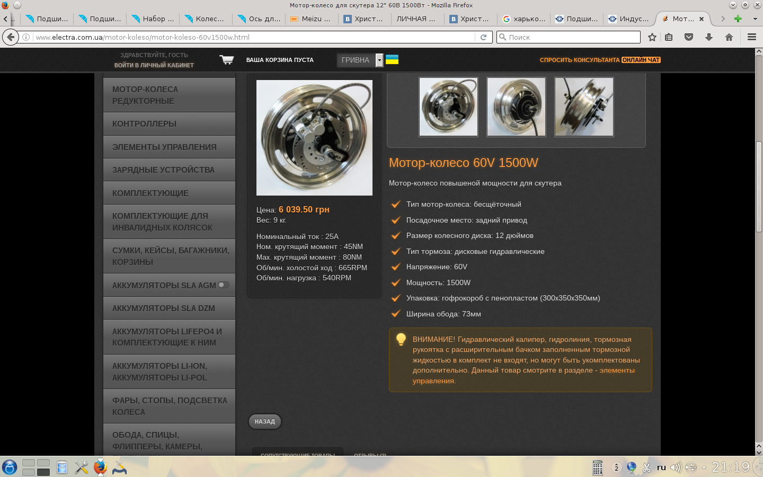Open the Firefox downloads arrow

(709, 37)
